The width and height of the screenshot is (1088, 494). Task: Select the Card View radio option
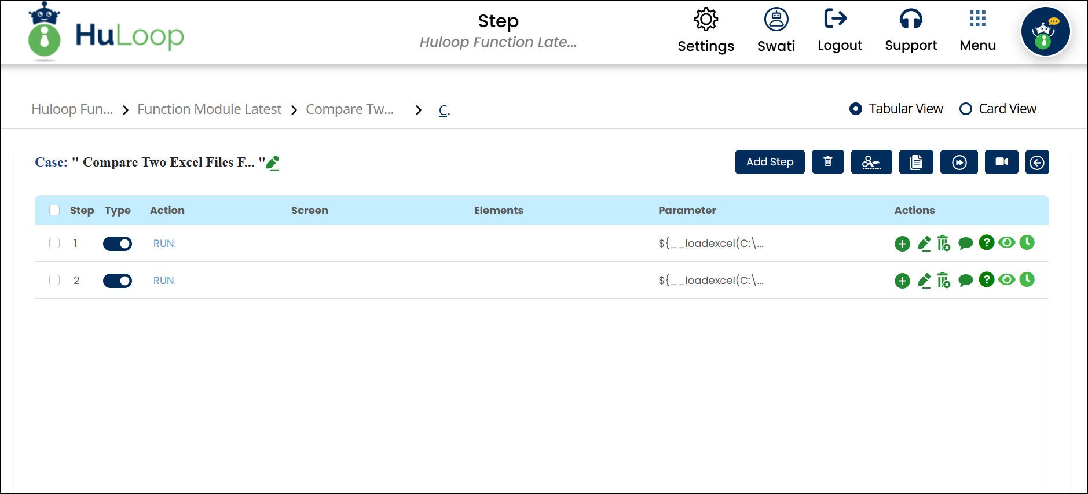pos(966,109)
